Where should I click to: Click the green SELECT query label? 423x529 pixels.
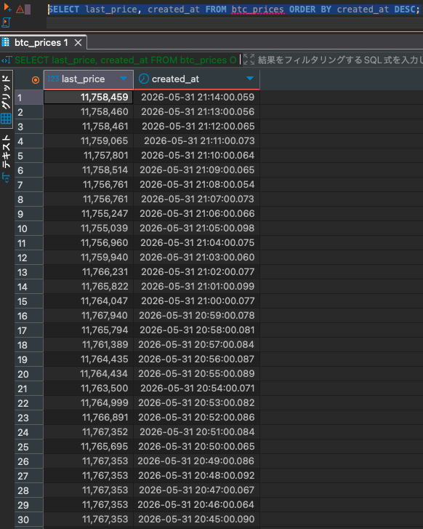pyautogui.click(x=126, y=60)
